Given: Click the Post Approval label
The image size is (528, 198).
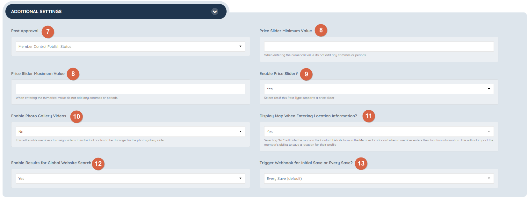Looking at the screenshot, I should pos(25,31).
